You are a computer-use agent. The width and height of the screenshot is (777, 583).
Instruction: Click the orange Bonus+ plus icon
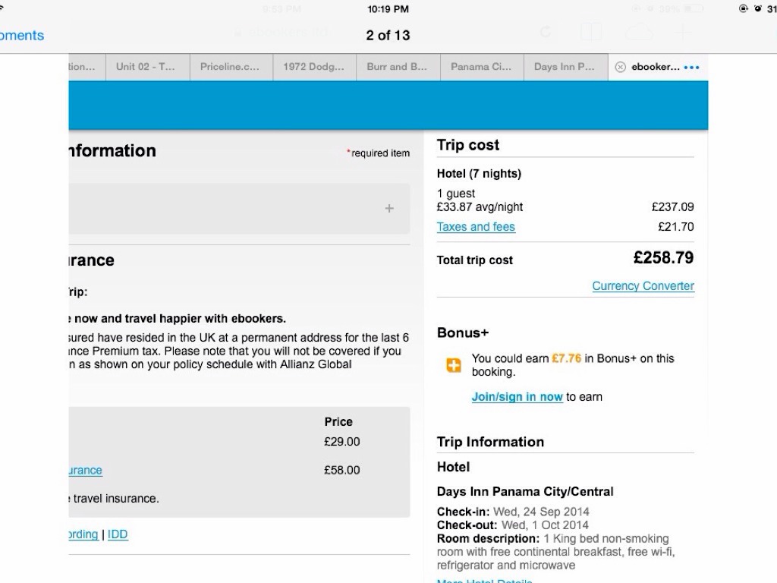(453, 366)
